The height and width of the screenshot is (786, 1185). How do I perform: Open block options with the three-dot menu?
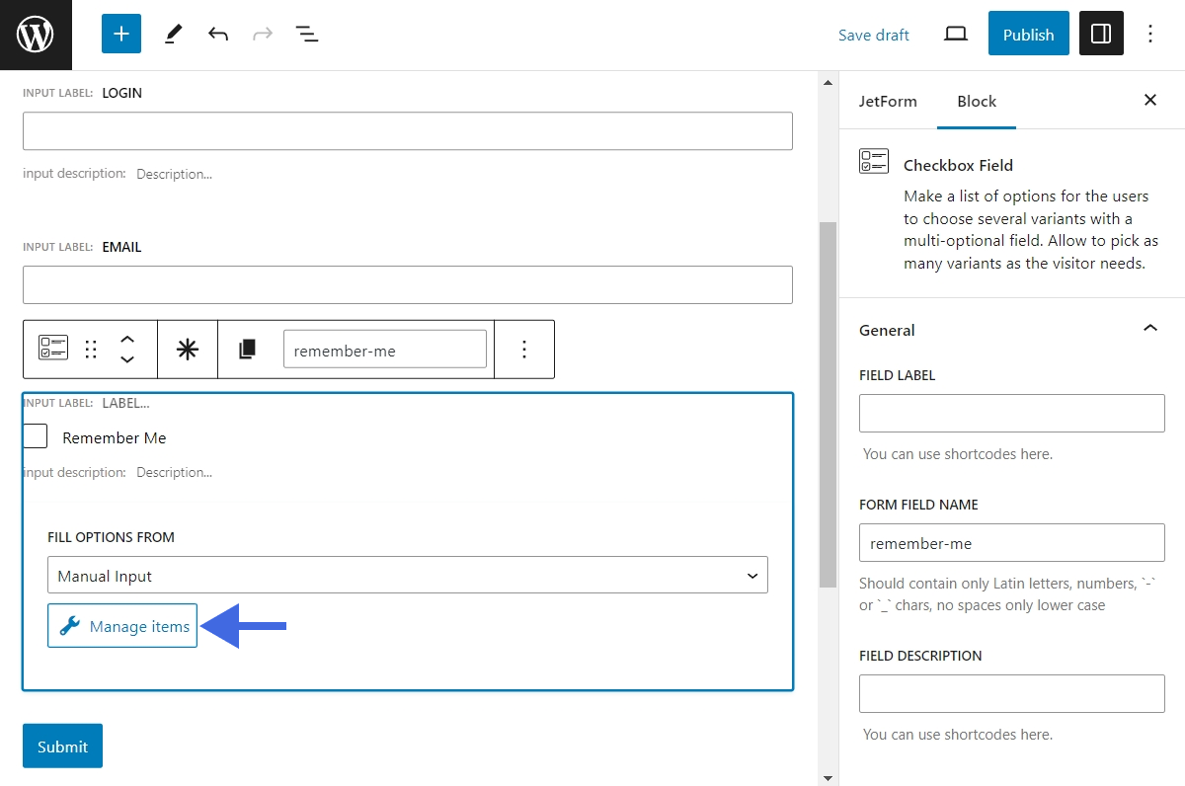coord(524,349)
